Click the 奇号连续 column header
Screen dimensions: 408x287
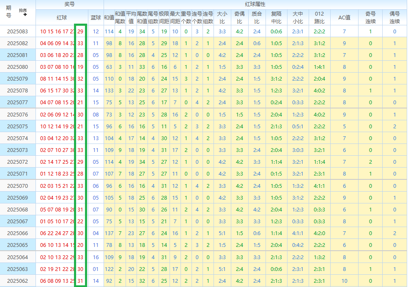[370, 17]
